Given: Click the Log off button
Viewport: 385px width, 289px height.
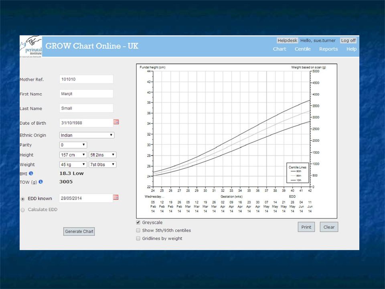Looking at the screenshot, I should tap(348, 40).
